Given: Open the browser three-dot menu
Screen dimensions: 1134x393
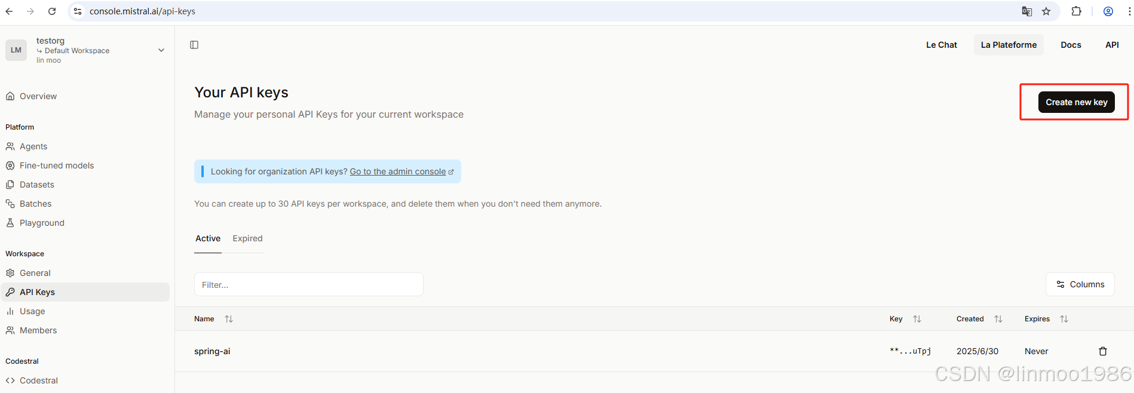Looking at the screenshot, I should click(x=1129, y=11).
